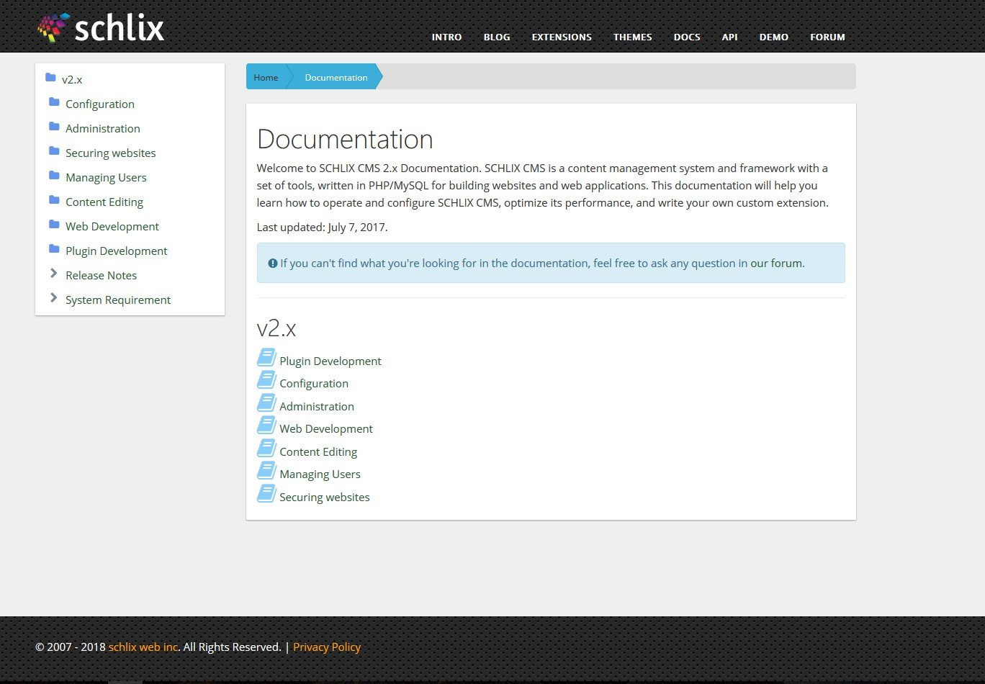985x684 pixels.
Task: Click the Home breadcrumb
Action: [x=266, y=77]
